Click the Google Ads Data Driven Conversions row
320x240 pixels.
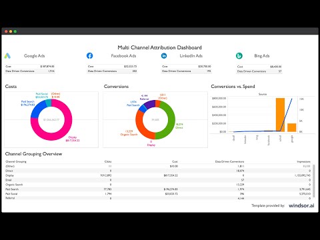coord(30,71)
